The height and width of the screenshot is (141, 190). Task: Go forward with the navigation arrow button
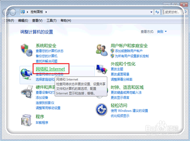point(13,12)
